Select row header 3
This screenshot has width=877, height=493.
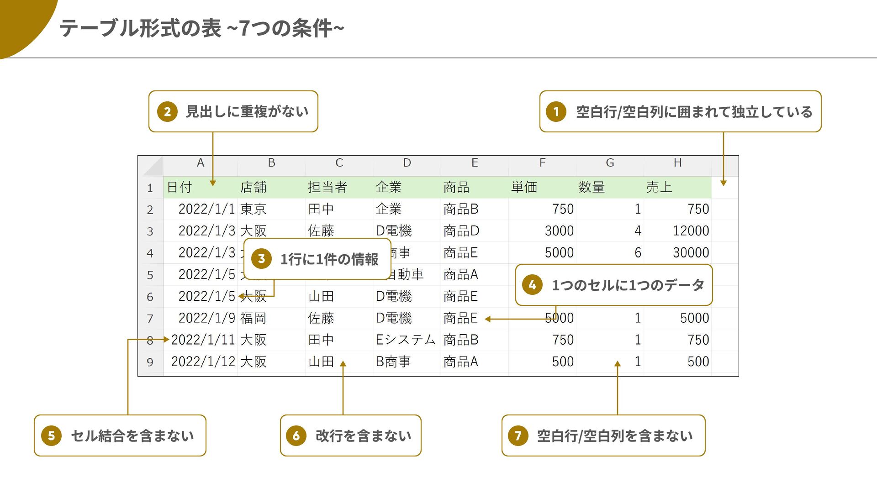point(150,231)
